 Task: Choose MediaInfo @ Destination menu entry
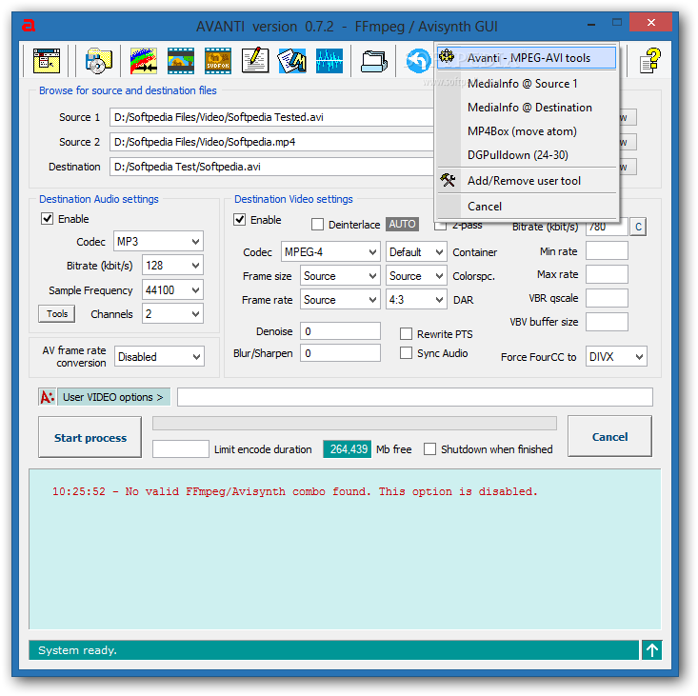[527, 108]
